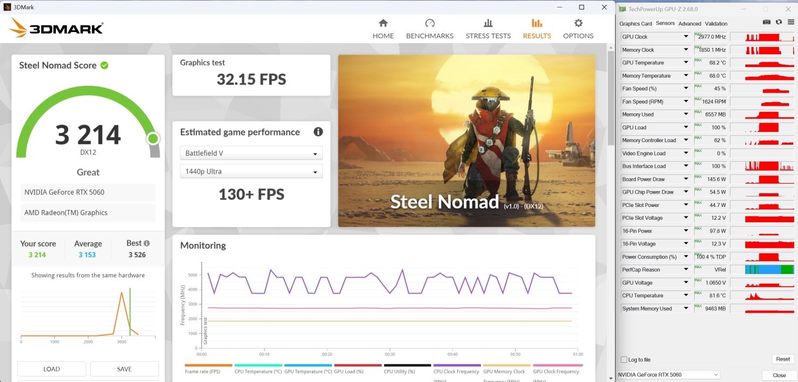Image resolution: width=798 pixels, height=382 pixels.
Task: Click info icon next to Best score
Action: [x=147, y=243]
